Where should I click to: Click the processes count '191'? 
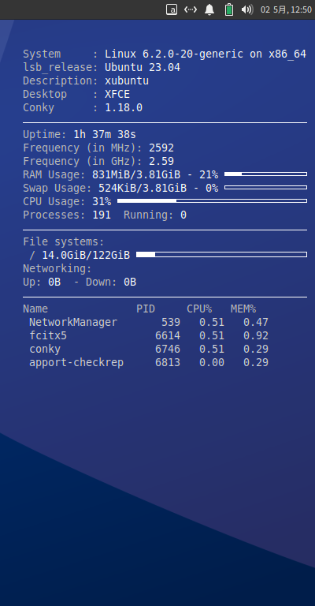(102, 215)
